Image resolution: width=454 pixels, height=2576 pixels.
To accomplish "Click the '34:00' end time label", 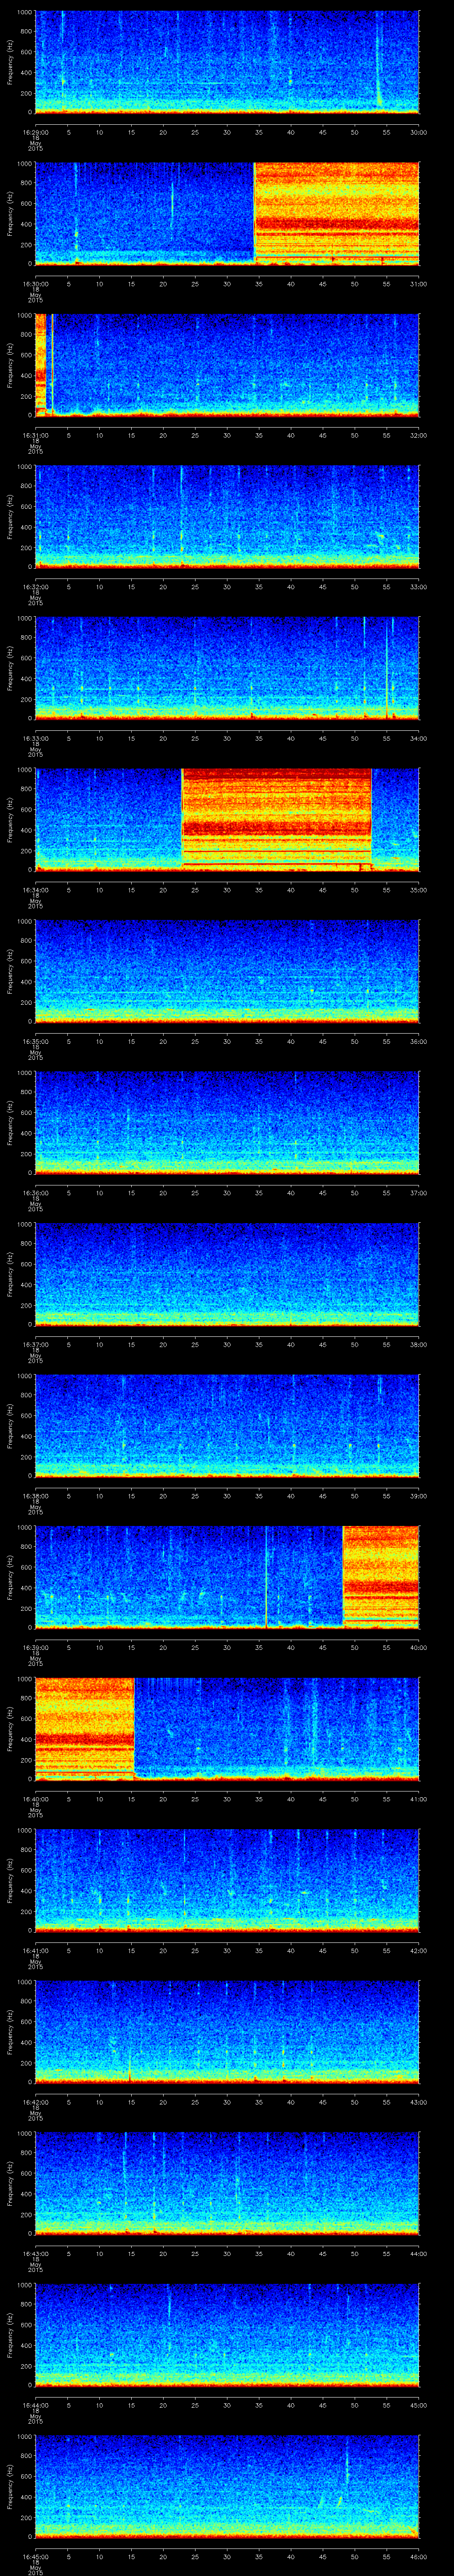I will [x=418, y=738].
